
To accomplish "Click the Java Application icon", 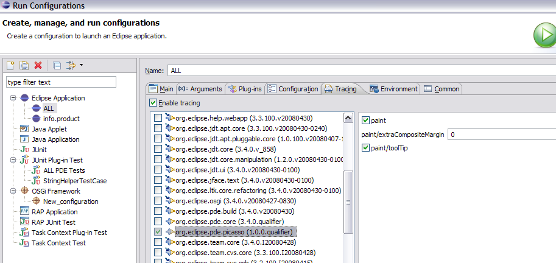I will [24, 139].
